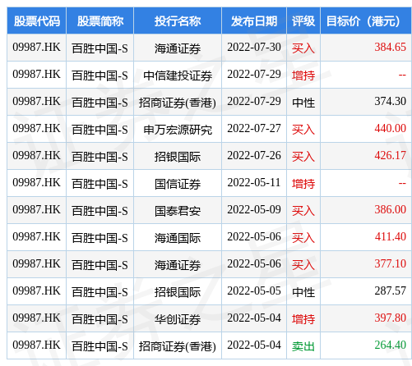Select the date 2022-05-09
This screenshot has height=366, width=412.
point(254,209)
